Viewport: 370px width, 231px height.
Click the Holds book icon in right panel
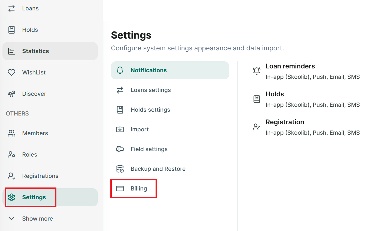pyautogui.click(x=257, y=99)
